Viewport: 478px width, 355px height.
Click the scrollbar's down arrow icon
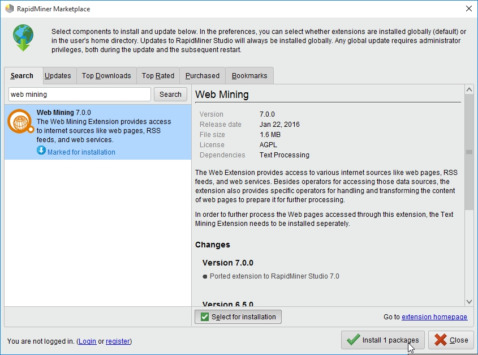(469, 302)
